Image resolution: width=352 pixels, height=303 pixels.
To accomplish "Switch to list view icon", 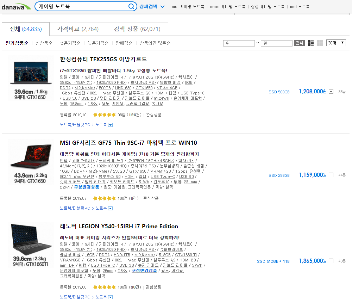I will click(x=311, y=43).
